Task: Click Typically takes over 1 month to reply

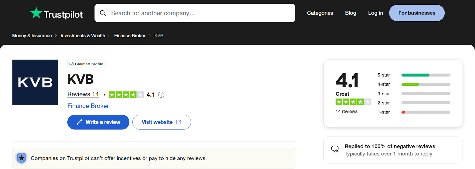Action: pyautogui.click(x=388, y=154)
